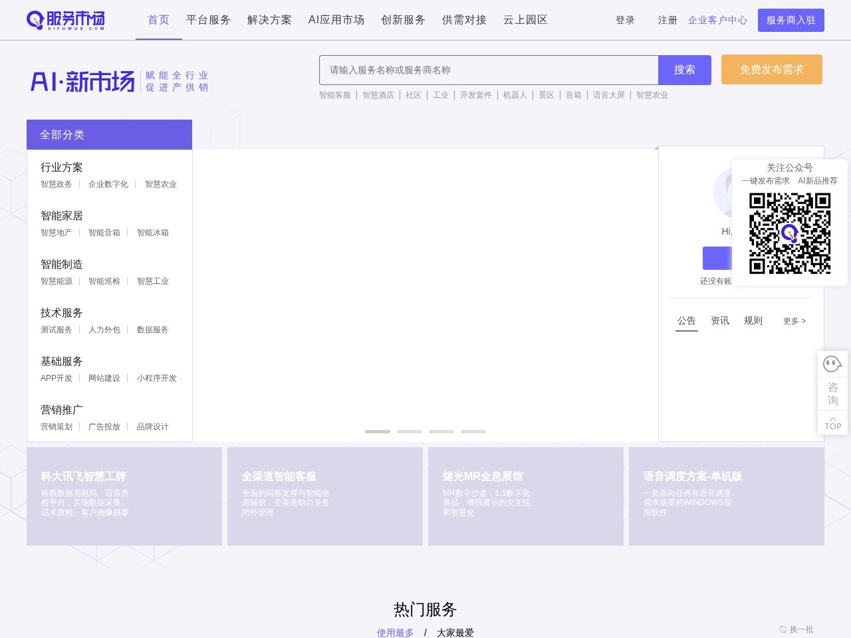
Task: Click the 免费发布需求 button
Action: pyautogui.click(x=771, y=70)
